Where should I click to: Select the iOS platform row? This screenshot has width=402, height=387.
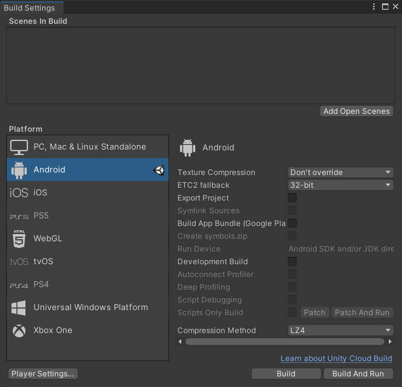tap(88, 192)
